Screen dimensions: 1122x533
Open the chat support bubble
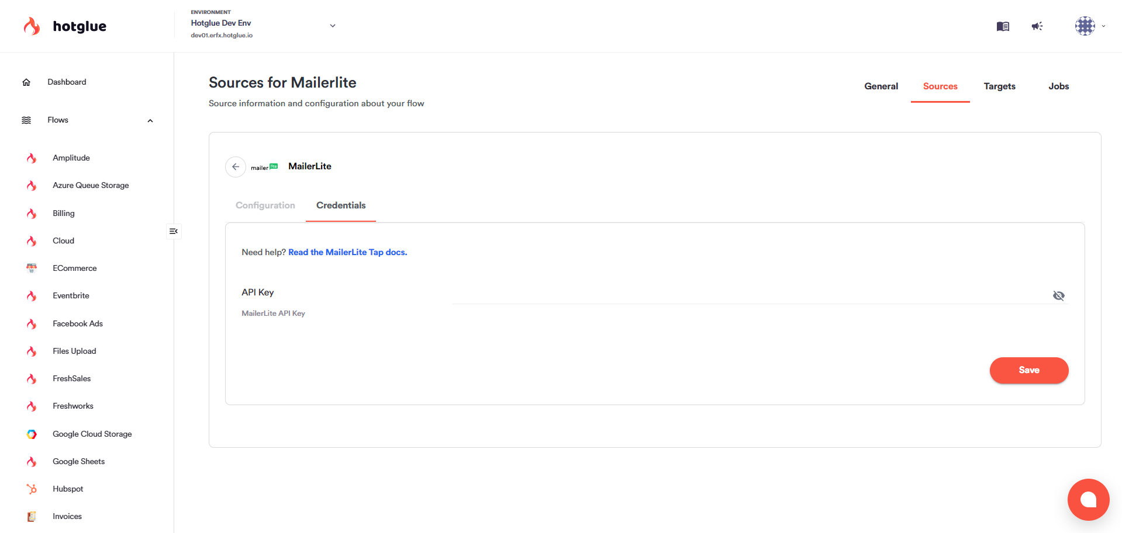[1088, 500]
